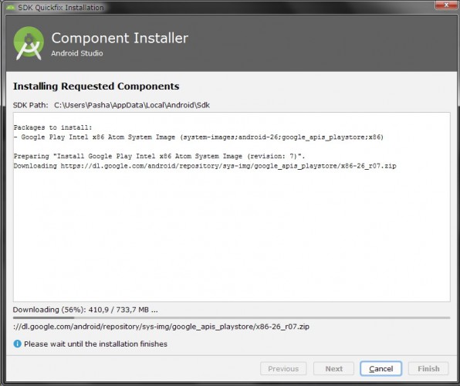Screen dimensions: 460x386
Task: Click the SDK Path value text
Action: point(132,105)
